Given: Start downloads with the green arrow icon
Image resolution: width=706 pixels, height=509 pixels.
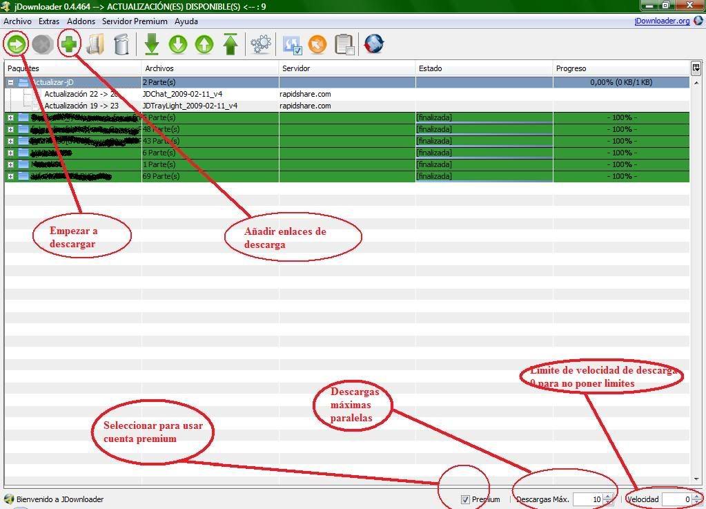Looking at the screenshot, I should tap(17, 44).
